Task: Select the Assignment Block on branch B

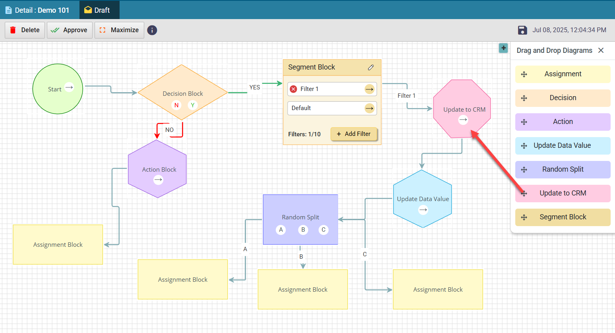Action: [x=303, y=289]
